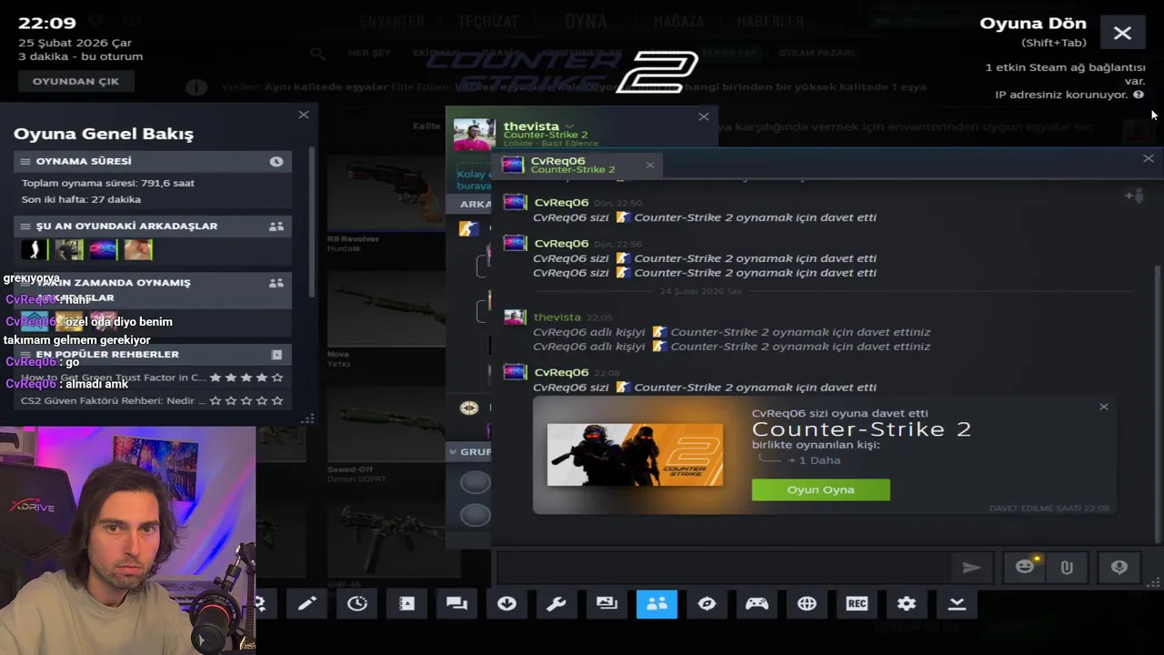Add a friend to chat with plus-person icon

[x=1134, y=195]
